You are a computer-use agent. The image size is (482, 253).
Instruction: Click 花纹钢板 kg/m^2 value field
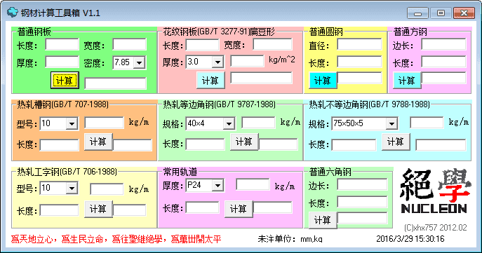(247, 61)
